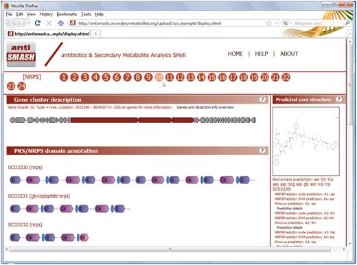Open gene cluster 11
Image resolution: width=357 pixels, height=265 pixels.
coord(170,78)
